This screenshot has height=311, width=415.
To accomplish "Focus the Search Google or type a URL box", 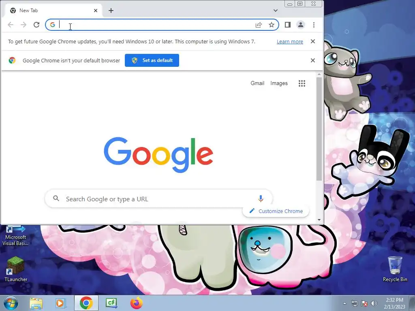I will click(159, 198).
